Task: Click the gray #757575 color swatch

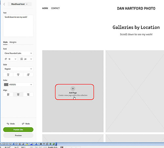Action: click(x=6, y=85)
